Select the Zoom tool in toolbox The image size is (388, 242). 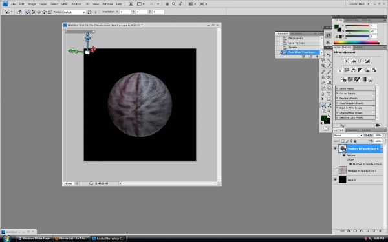[329, 111]
